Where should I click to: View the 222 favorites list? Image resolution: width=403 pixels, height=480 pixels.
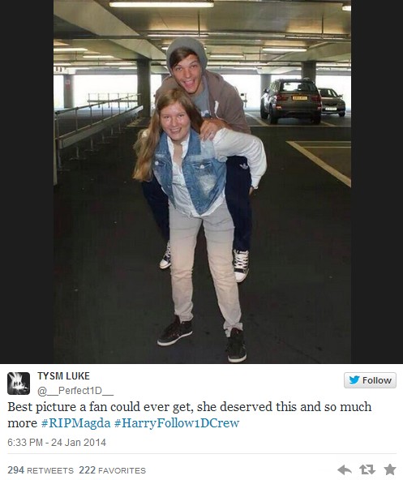pyautogui.click(x=113, y=470)
